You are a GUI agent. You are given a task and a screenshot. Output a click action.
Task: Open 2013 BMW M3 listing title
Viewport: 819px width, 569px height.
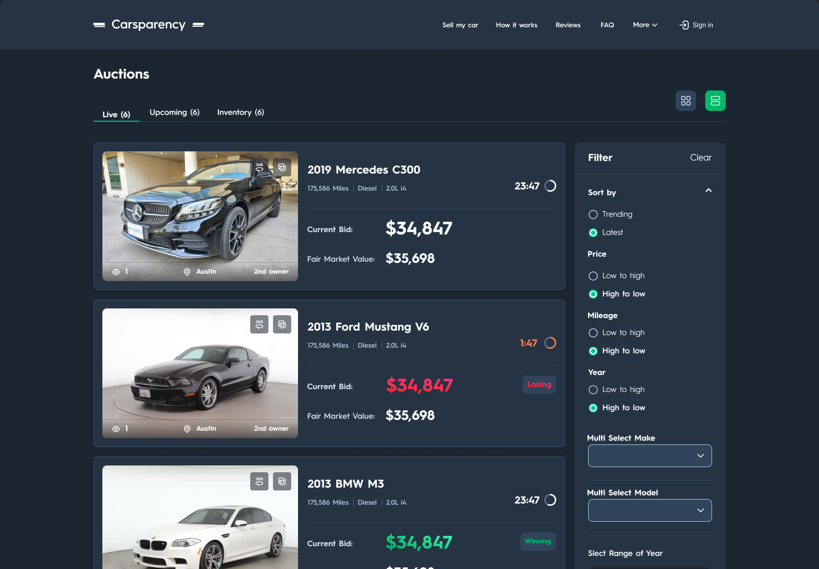click(x=346, y=484)
